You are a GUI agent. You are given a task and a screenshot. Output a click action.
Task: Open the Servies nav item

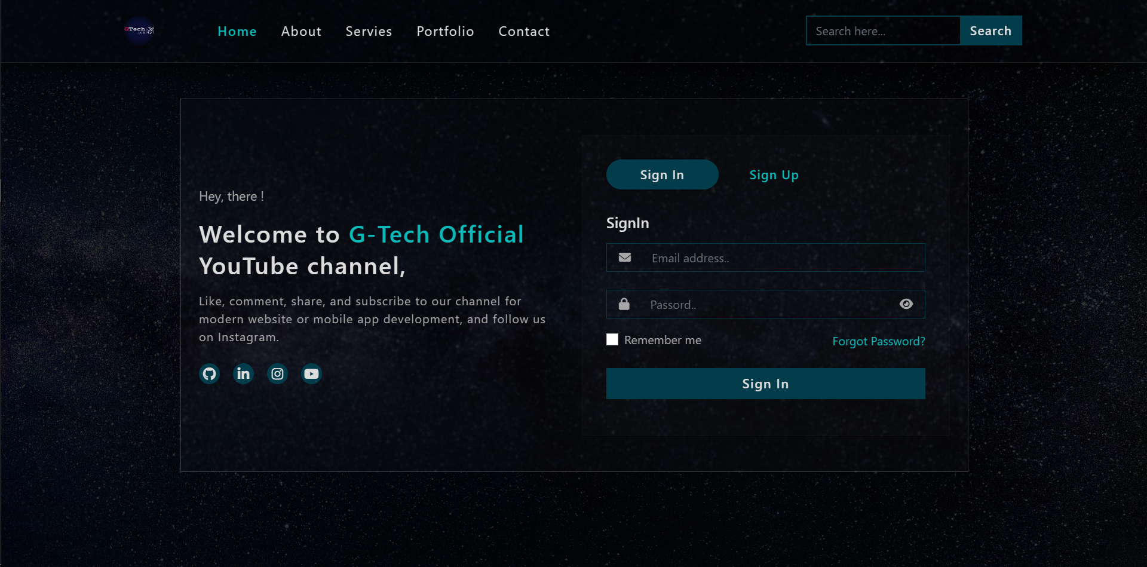point(369,31)
